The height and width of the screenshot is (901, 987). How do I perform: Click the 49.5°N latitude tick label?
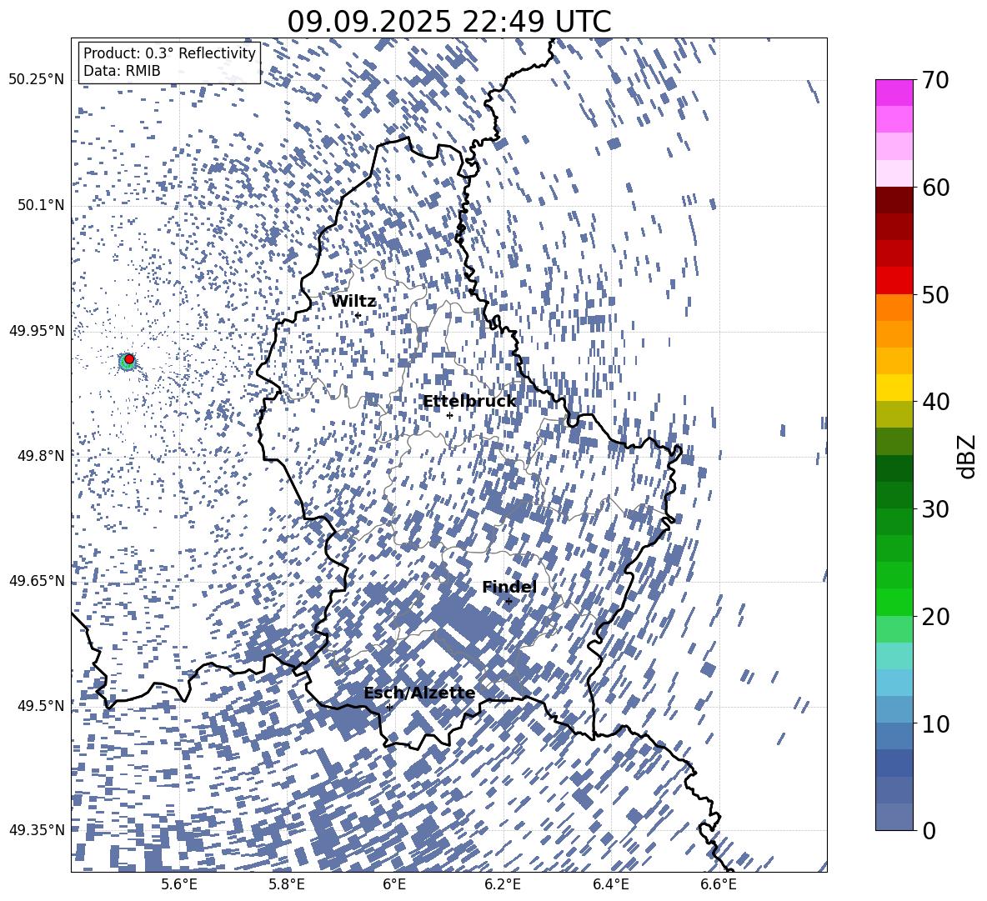(x=41, y=705)
